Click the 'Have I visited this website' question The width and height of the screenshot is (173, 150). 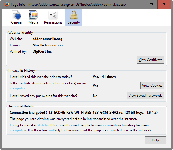(x=41, y=77)
